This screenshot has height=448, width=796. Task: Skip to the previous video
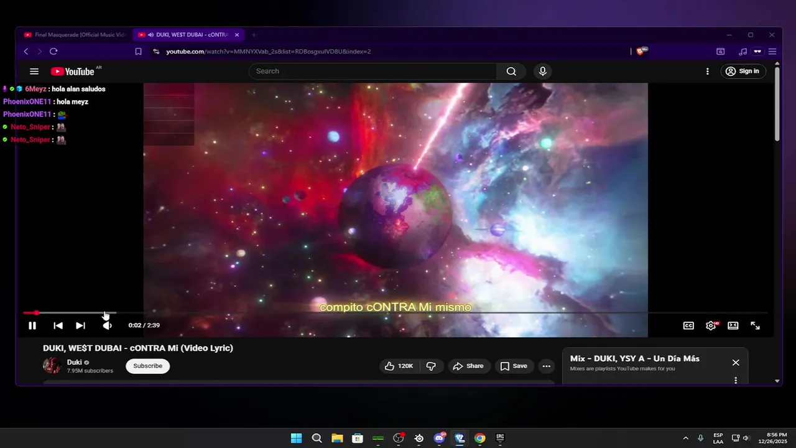(58, 325)
